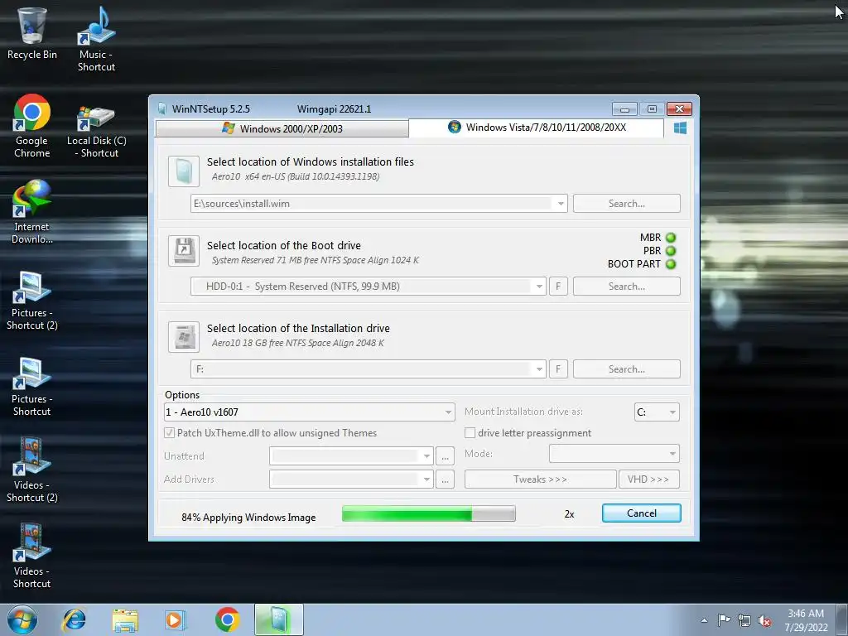Click the F button next to Boot drive

point(558,287)
